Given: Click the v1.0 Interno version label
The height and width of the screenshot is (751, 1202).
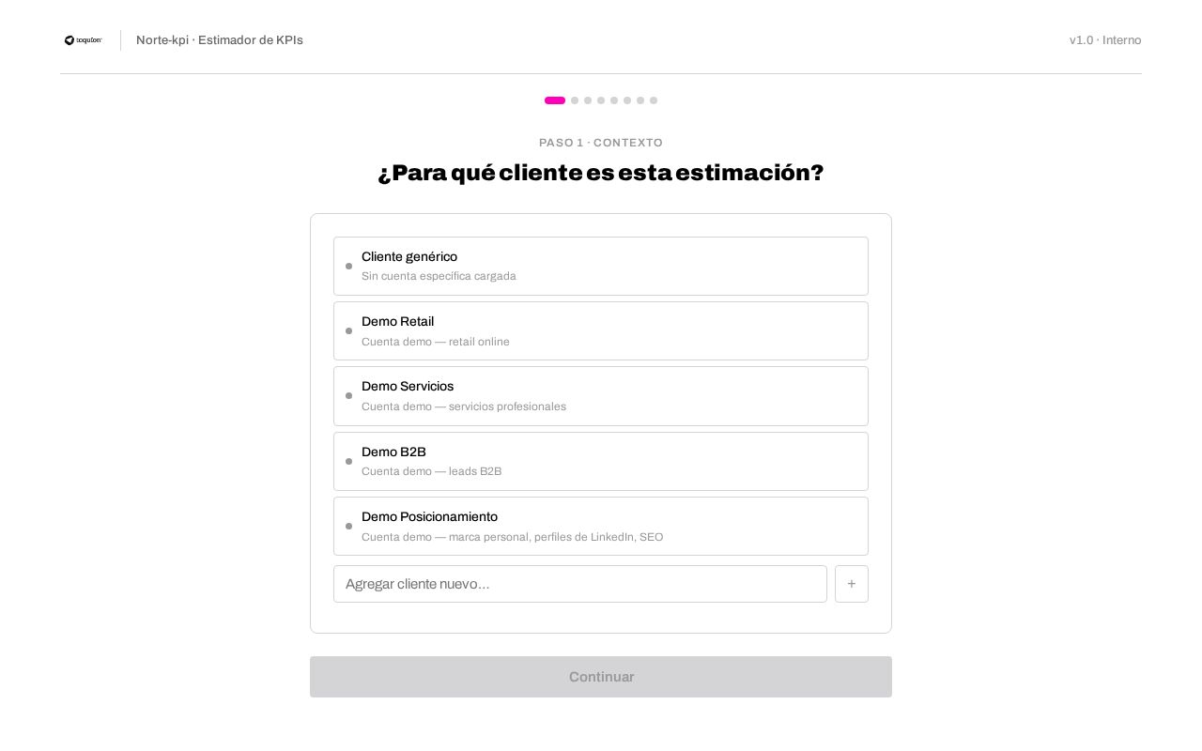Looking at the screenshot, I should coord(1105,40).
